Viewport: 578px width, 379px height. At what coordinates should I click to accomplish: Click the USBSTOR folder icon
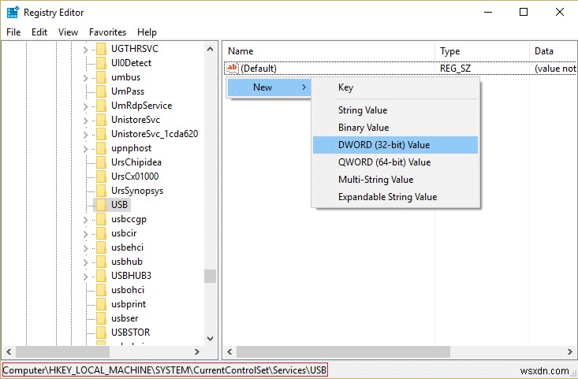click(x=101, y=333)
